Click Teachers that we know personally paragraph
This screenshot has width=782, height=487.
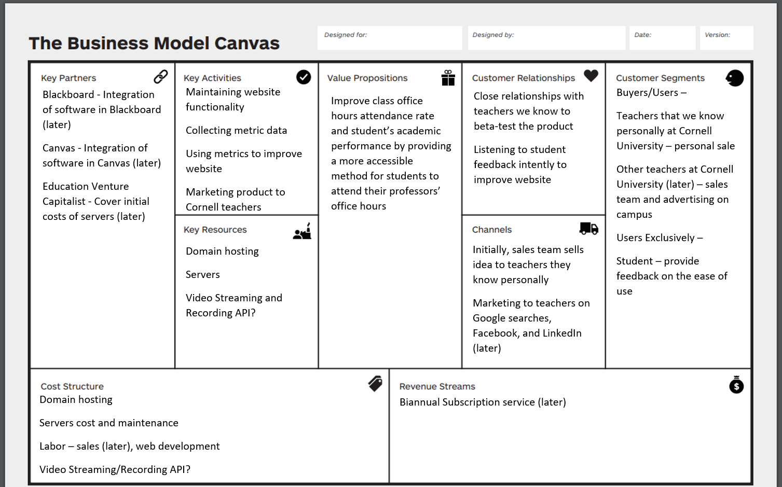676,131
